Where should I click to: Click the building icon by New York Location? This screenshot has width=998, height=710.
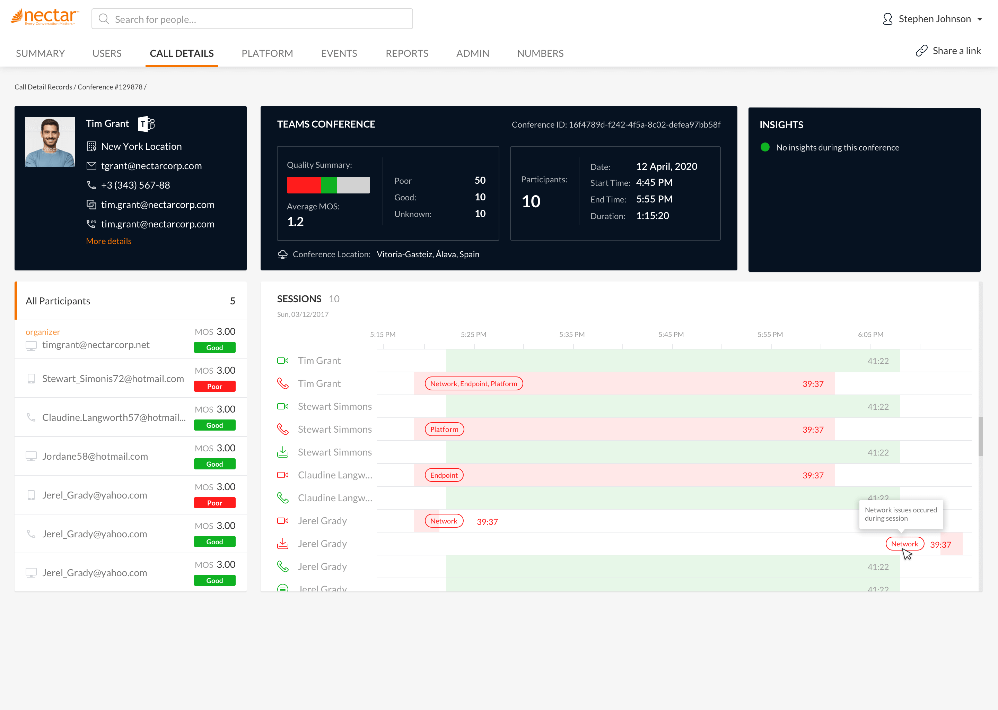[x=91, y=146]
